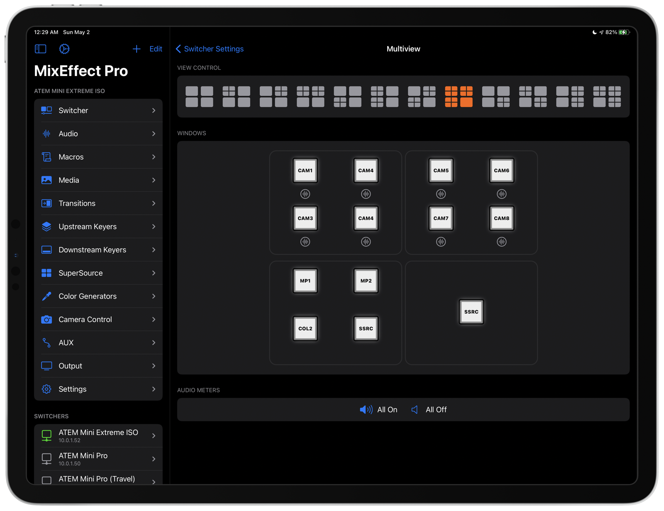Click the Output monitor icon
The image size is (664, 511).
click(46, 366)
